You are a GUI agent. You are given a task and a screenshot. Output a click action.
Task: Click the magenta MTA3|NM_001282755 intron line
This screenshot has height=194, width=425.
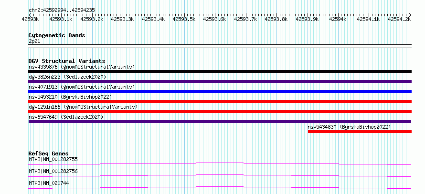click(x=220, y=163)
